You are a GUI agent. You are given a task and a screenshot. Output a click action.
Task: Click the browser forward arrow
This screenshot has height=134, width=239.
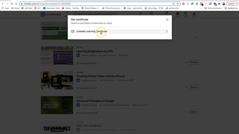coord(7,4)
